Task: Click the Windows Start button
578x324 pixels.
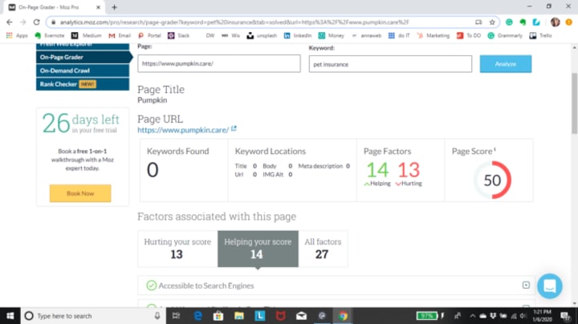Action: coord(10,316)
